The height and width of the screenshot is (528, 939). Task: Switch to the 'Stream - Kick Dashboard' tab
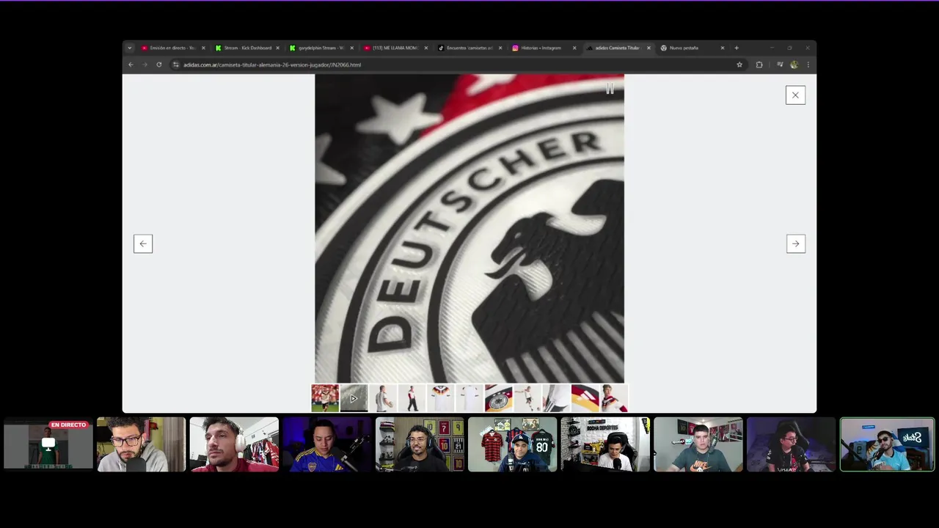pyautogui.click(x=247, y=48)
